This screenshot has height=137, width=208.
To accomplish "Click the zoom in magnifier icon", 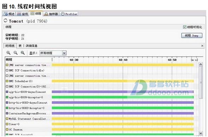I will pyautogui.click(x=8, y=53).
